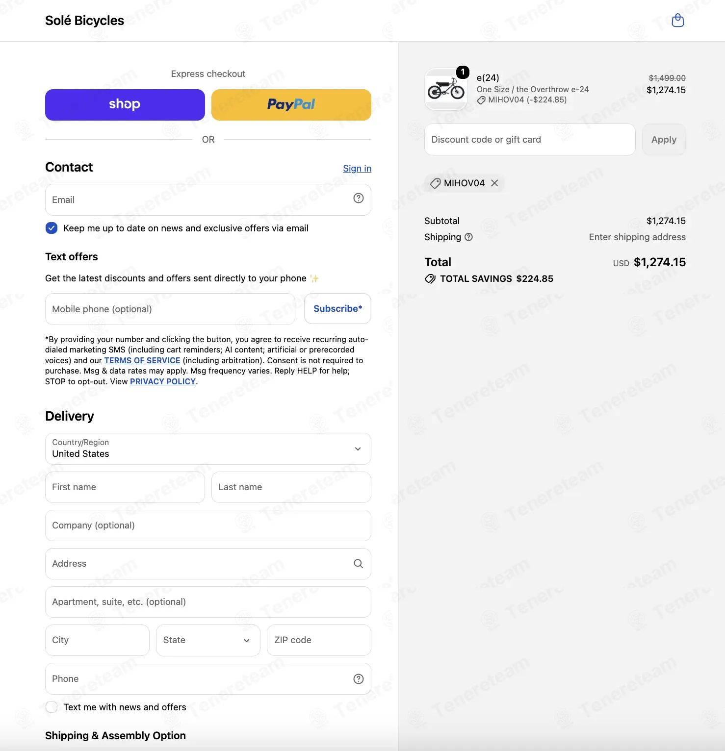Click the email field help question icon

(x=359, y=198)
